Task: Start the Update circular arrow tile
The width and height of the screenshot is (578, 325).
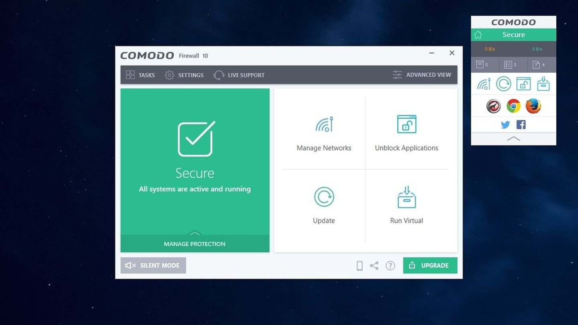Action: [324, 197]
